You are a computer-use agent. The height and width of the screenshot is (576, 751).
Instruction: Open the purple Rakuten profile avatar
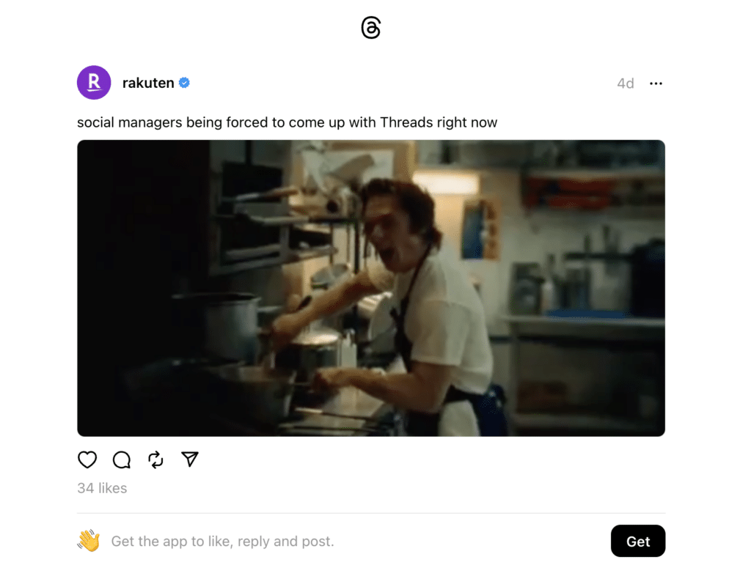(x=94, y=82)
